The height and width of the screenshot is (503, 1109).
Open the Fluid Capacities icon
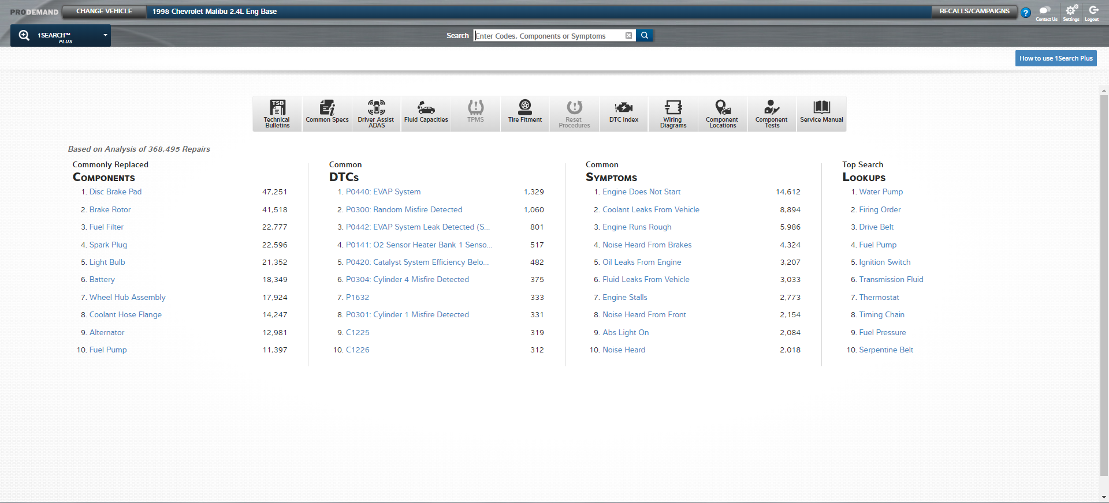coord(426,114)
